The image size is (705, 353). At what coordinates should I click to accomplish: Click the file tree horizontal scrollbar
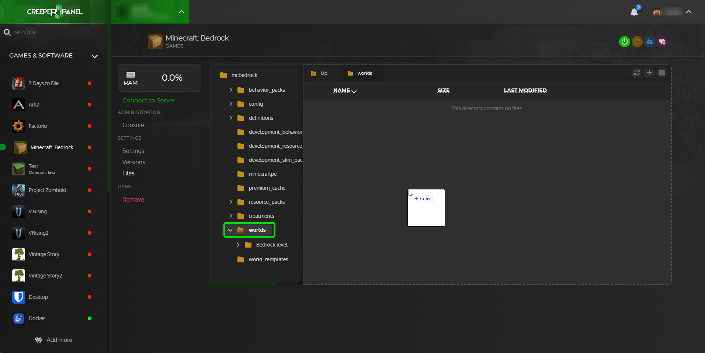[244, 283]
